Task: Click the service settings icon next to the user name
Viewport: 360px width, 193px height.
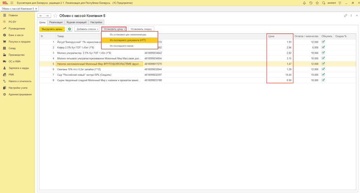Action: 340,3
